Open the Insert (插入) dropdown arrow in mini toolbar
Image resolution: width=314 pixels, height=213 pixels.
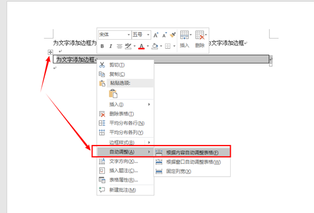190,35
